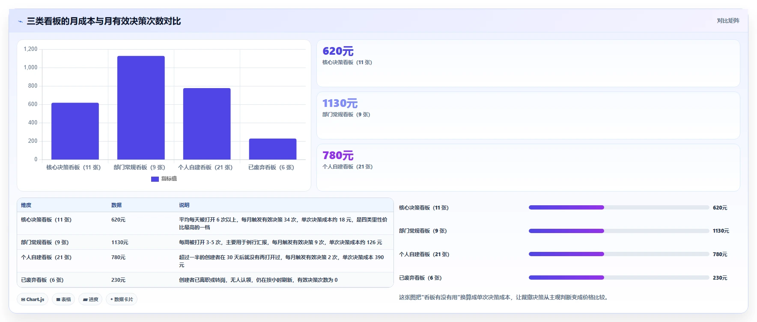Select the 1130元 metric card
Image resolution: width=757 pixels, height=322 pixels.
[x=528, y=115]
